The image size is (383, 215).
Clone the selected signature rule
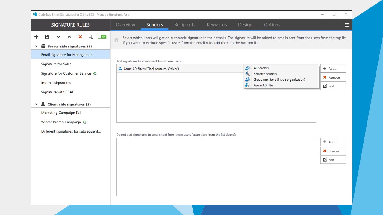pos(91,37)
